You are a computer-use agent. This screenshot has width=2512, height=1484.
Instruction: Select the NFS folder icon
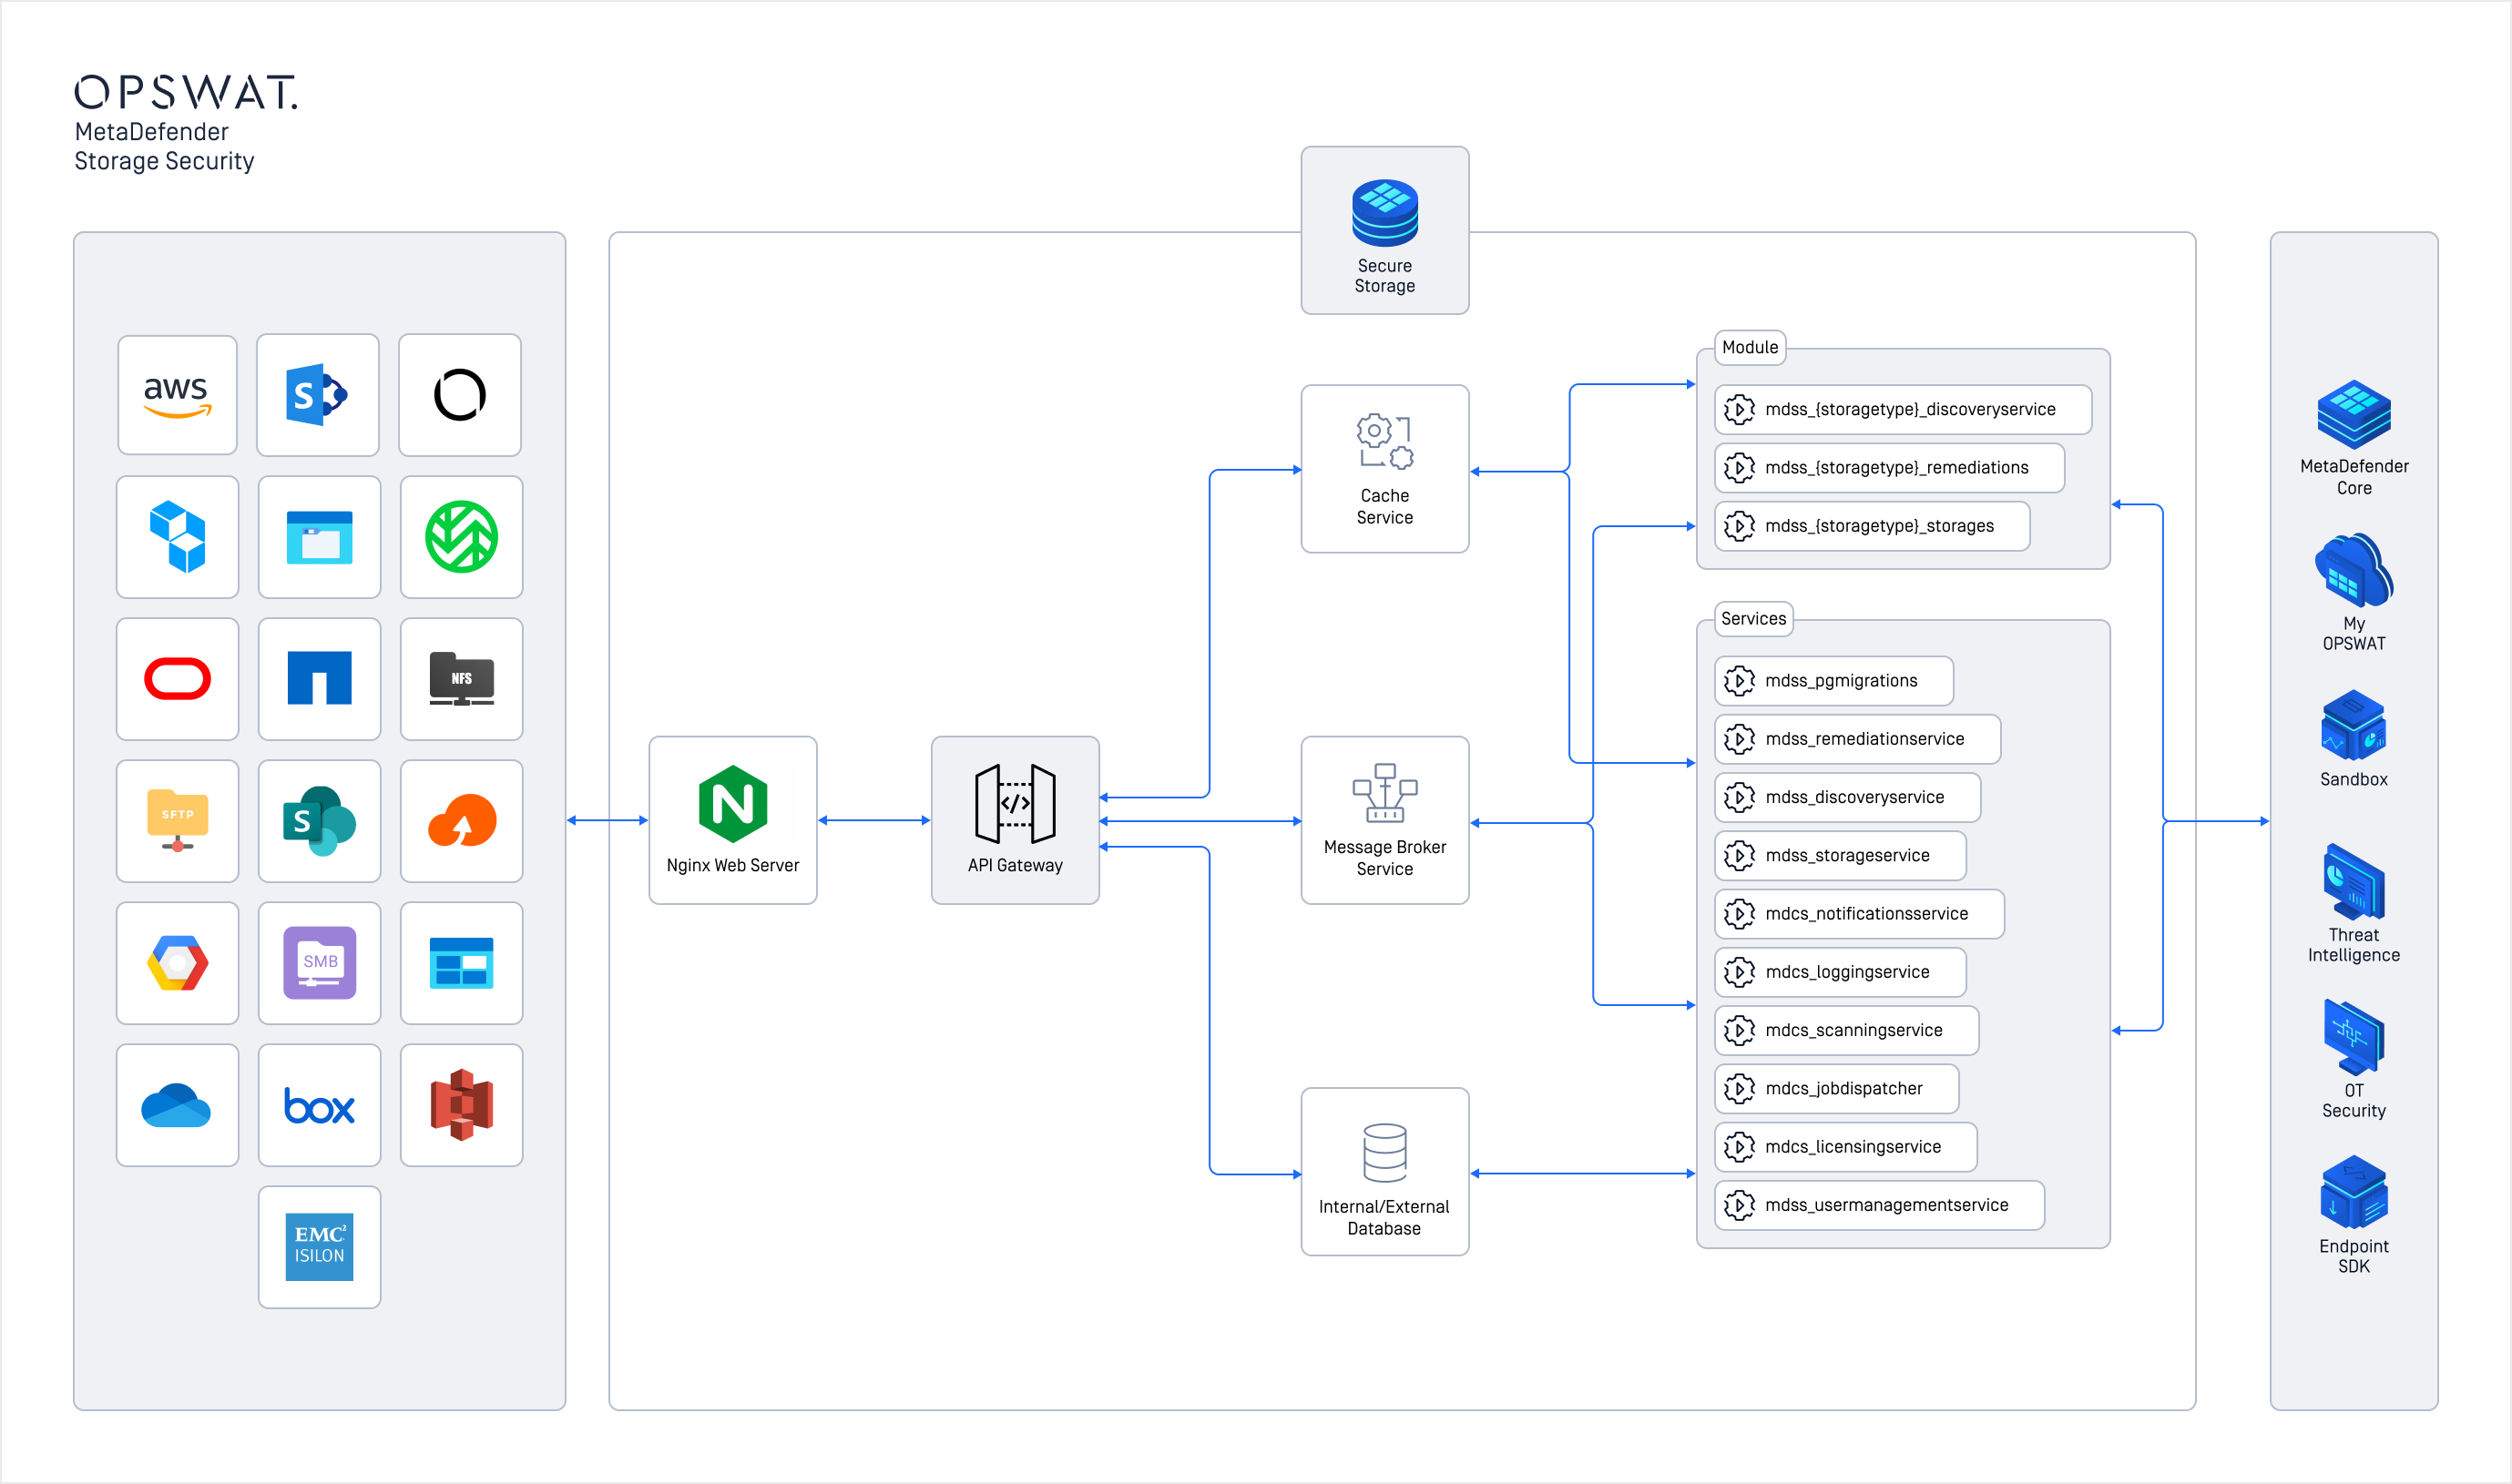coord(461,679)
